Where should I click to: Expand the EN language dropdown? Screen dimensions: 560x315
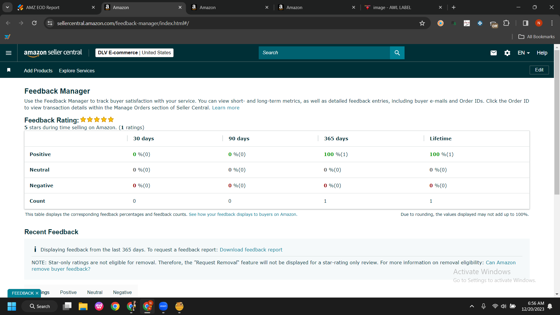click(524, 53)
